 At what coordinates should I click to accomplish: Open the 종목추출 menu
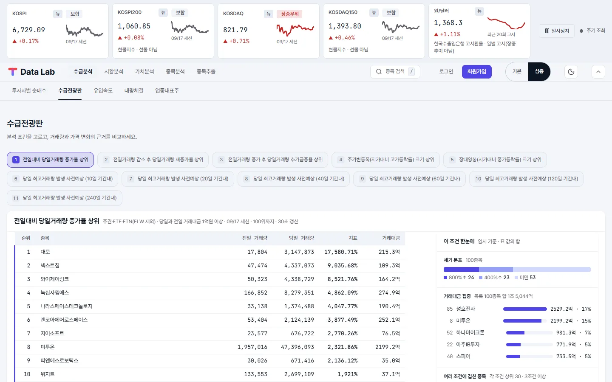[x=206, y=72]
